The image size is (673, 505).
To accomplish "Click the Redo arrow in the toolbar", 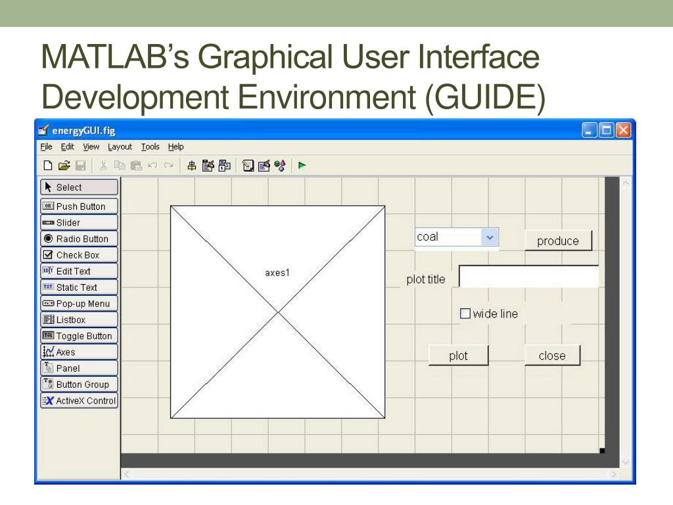I will click(x=169, y=166).
